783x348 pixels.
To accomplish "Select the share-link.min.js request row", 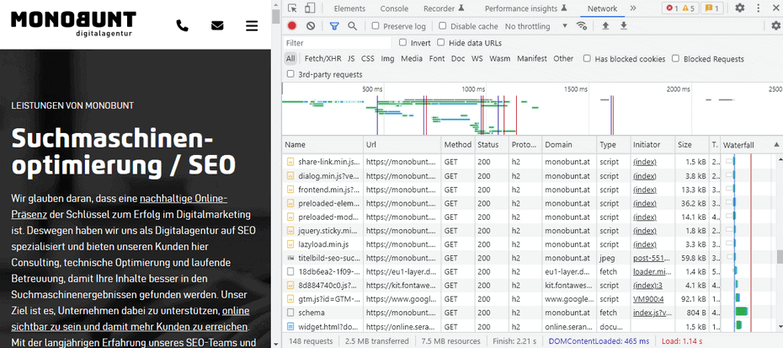I will (x=527, y=162).
